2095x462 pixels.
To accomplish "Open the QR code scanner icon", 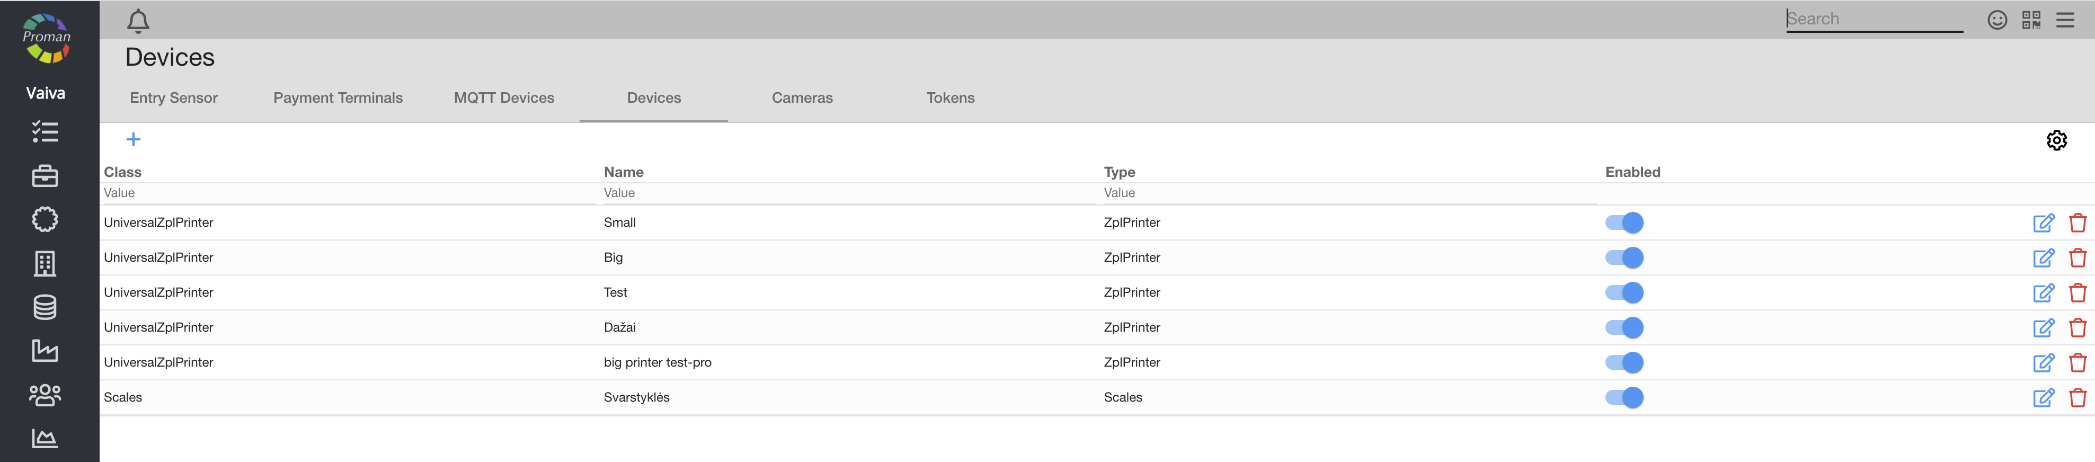I will coord(2031,20).
